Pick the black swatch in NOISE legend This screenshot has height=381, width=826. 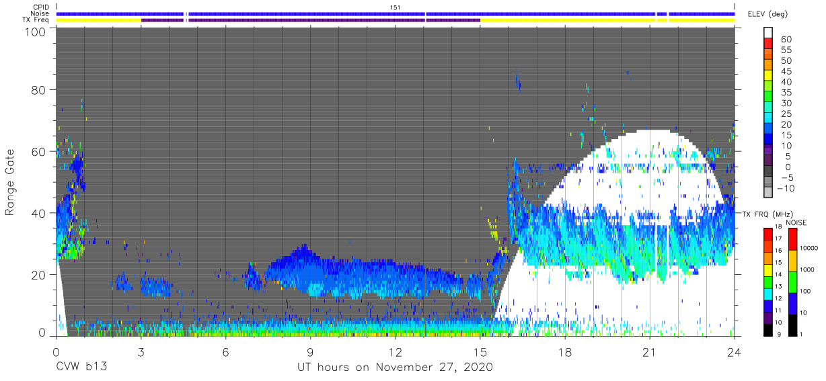pyautogui.click(x=792, y=324)
